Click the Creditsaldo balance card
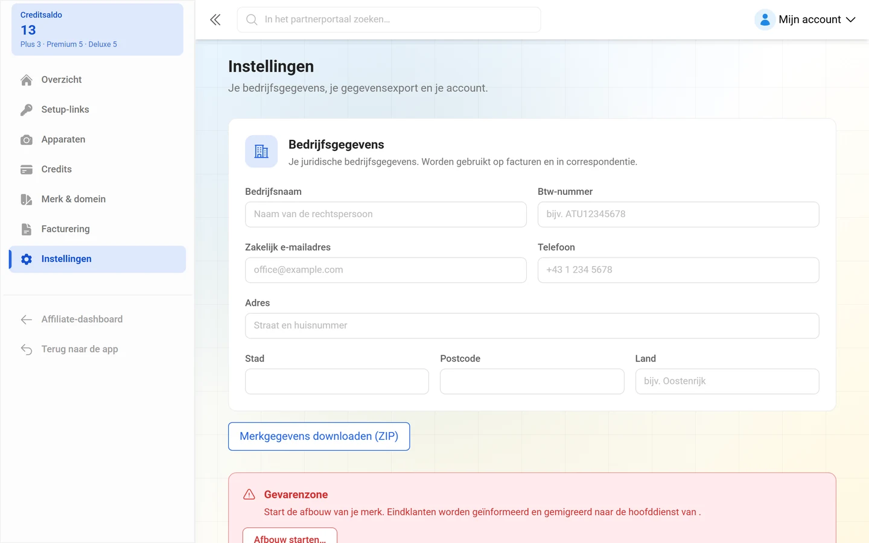This screenshot has width=869, height=543. (x=98, y=30)
